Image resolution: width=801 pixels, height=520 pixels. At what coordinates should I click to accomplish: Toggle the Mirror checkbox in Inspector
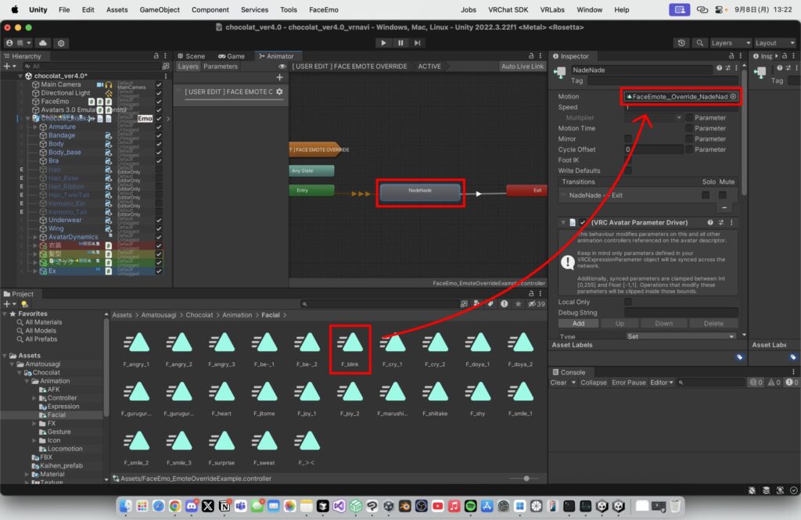pos(628,138)
